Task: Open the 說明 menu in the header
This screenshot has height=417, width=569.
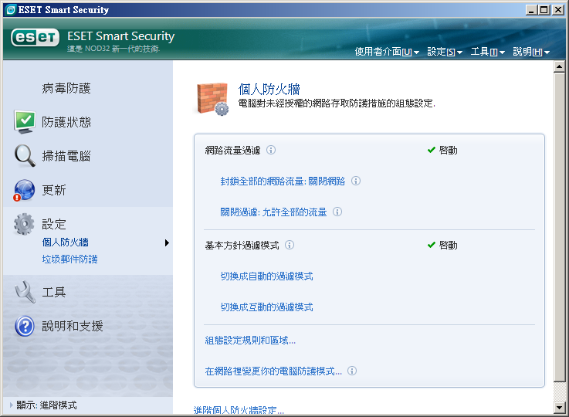Action: tap(531, 52)
